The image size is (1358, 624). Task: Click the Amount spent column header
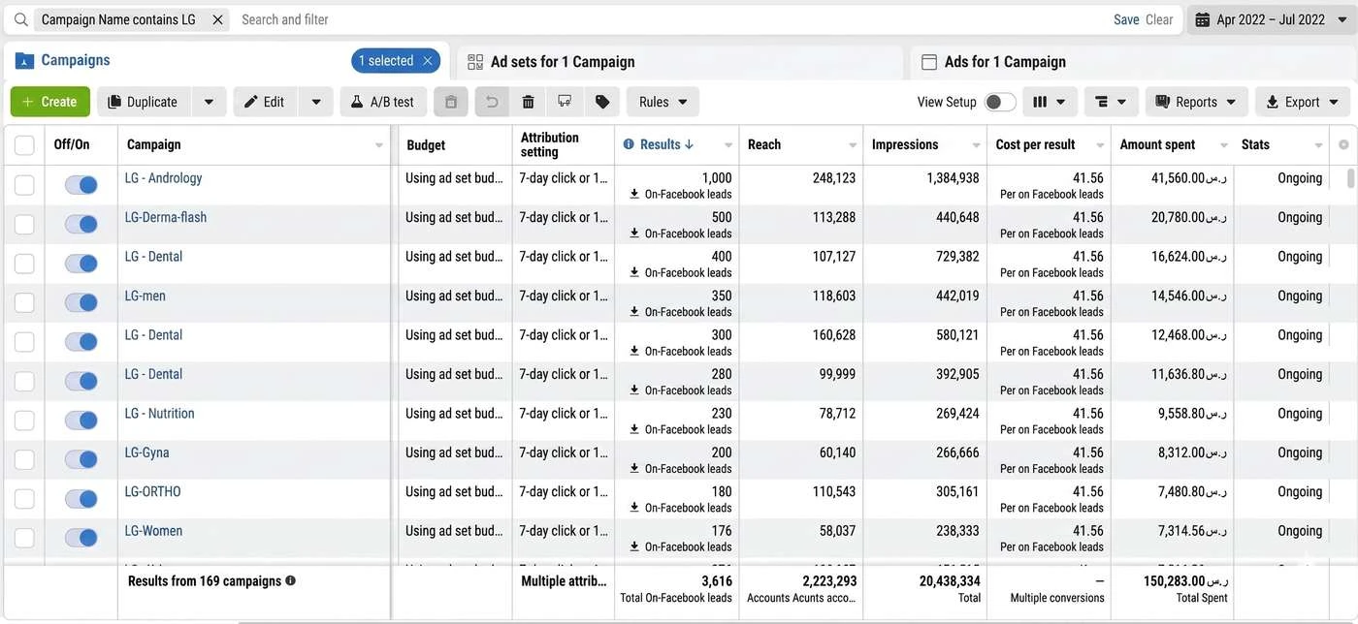pyautogui.click(x=1157, y=144)
